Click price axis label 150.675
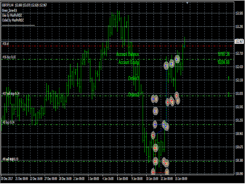The image size is (245, 184). [x=239, y=147]
